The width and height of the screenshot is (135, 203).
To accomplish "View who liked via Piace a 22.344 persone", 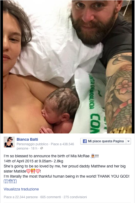I will 21,197.
